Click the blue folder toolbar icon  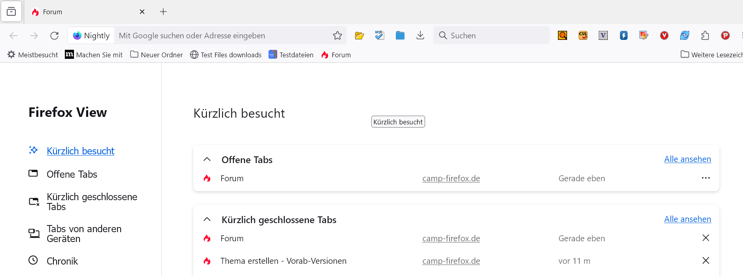(400, 36)
